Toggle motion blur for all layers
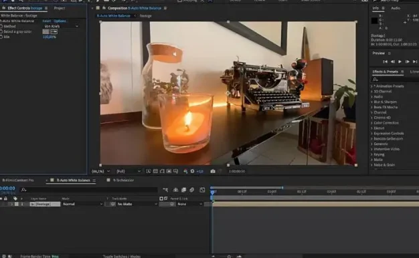 point(192,190)
